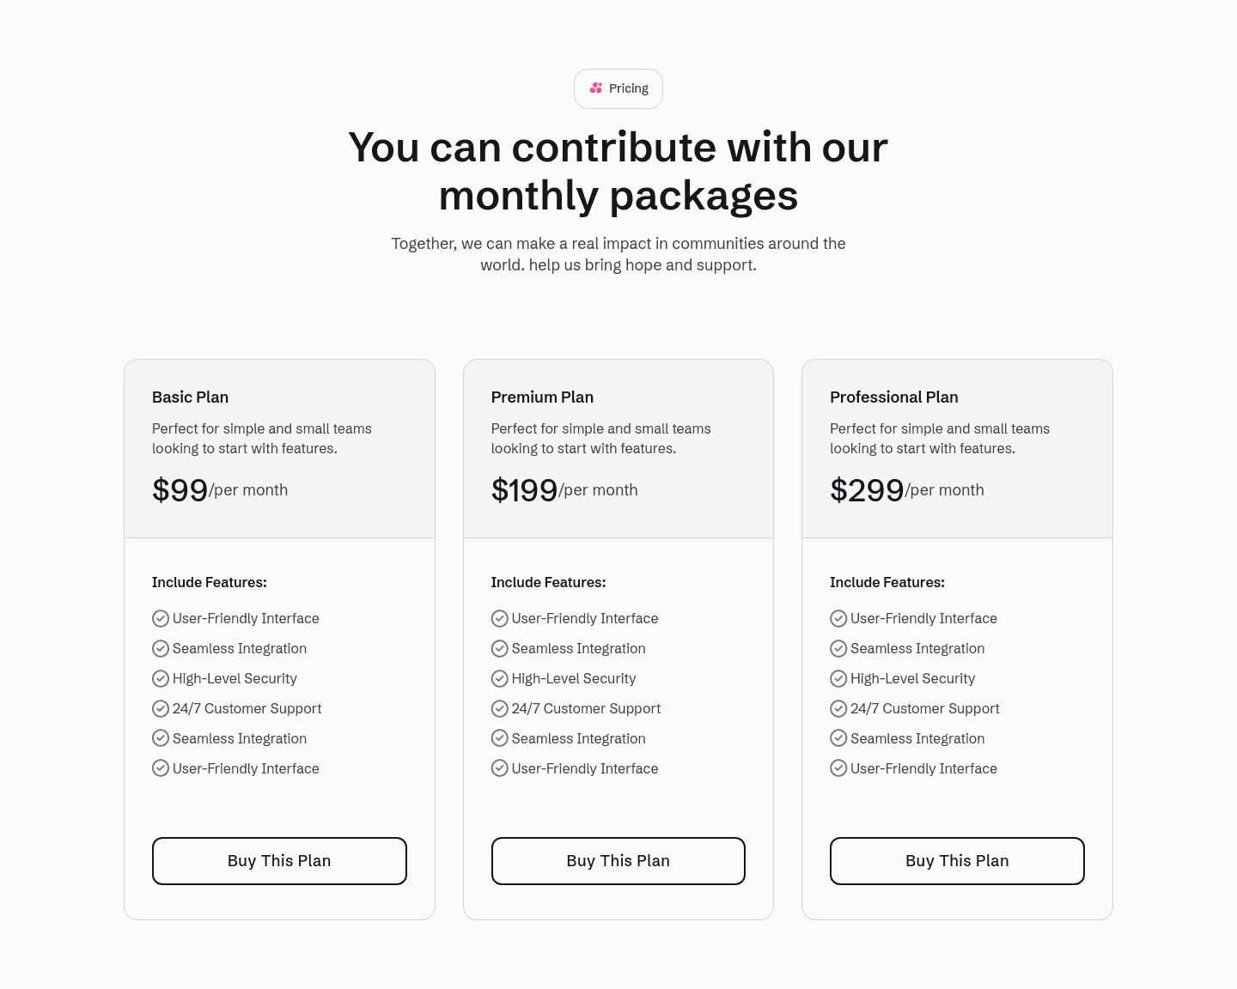This screenshot has width=1237, height=989.
Task: Click the checkmark beside User-Friendly Interface in Basic Plan
Action: (x=161, y=618)
